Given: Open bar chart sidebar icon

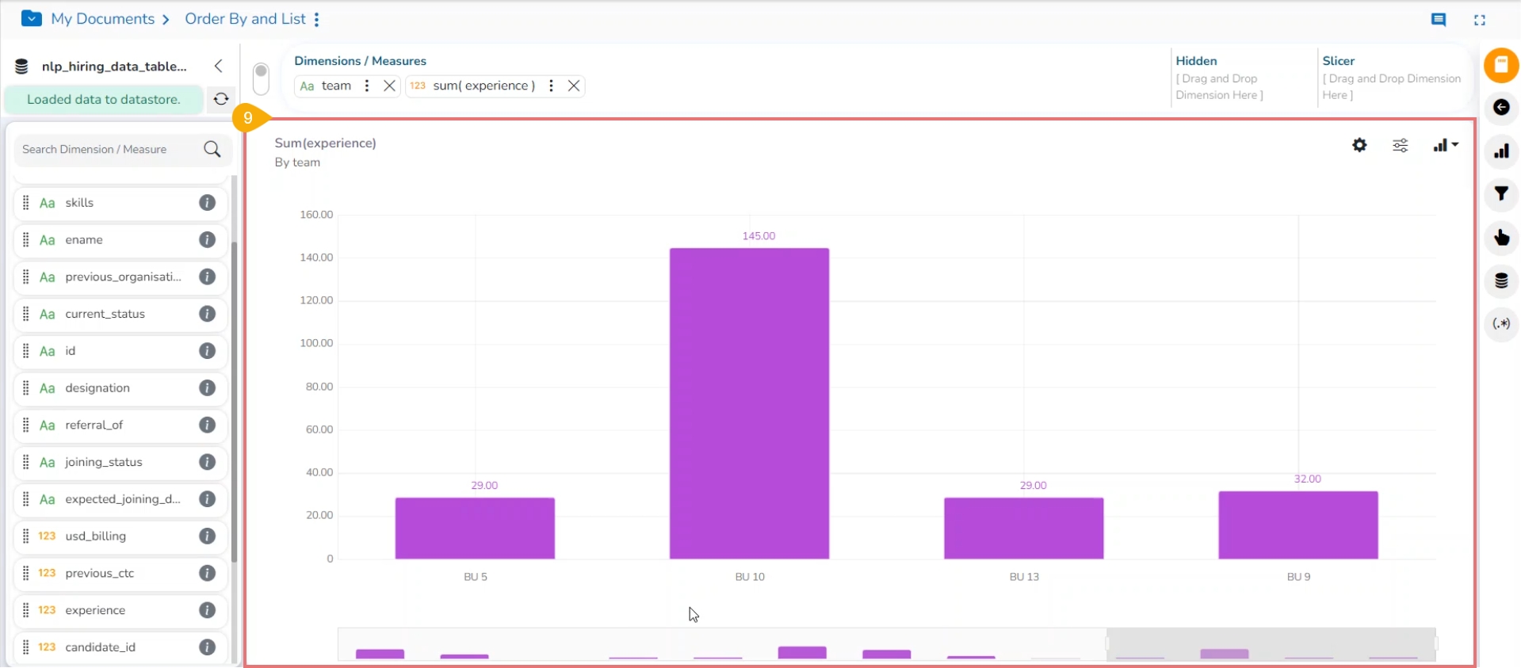Looking at the screenshot, I should pyautogui.click(x=1501, y=151).
